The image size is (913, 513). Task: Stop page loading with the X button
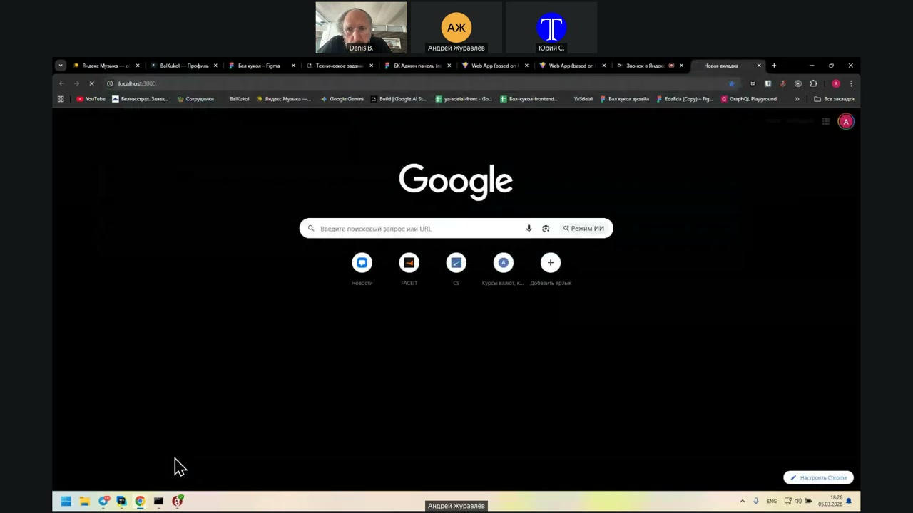coord(91,83)
